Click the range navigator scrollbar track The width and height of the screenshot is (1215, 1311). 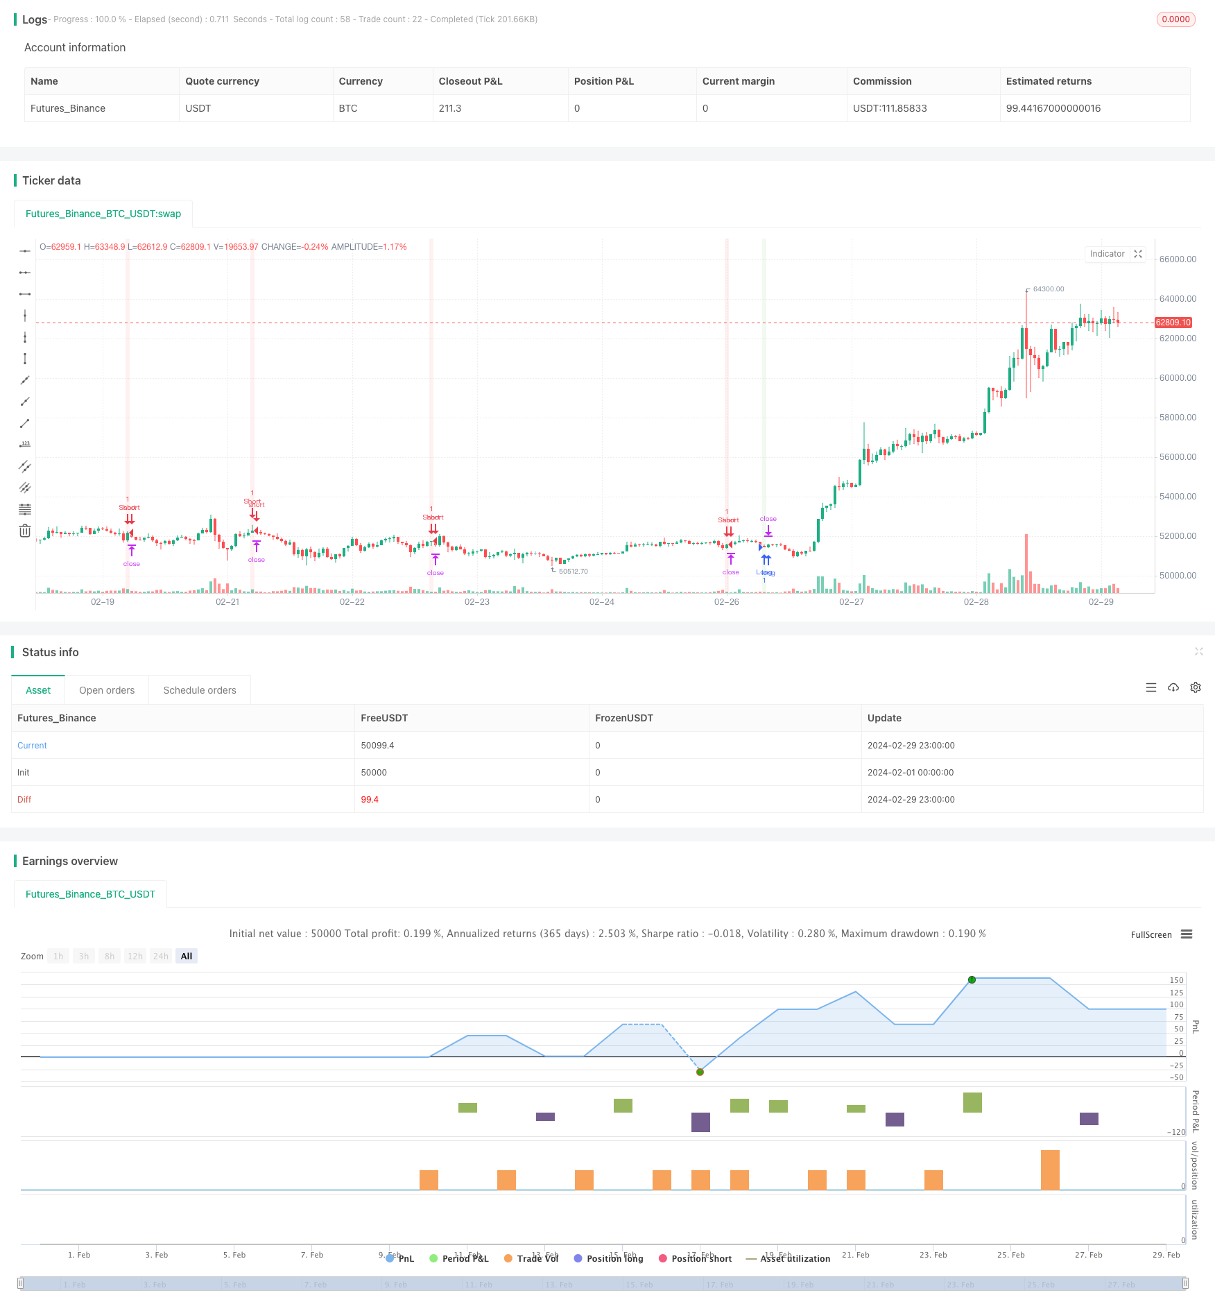(x=603, y=1283)
